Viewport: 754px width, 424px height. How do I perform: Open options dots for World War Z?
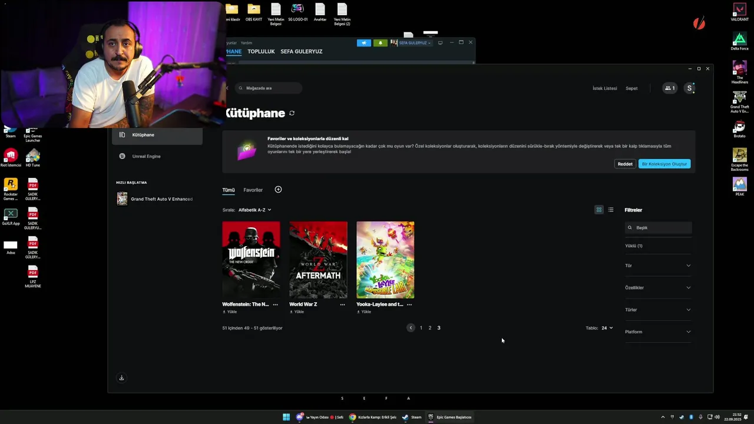(x=342, y=304)
